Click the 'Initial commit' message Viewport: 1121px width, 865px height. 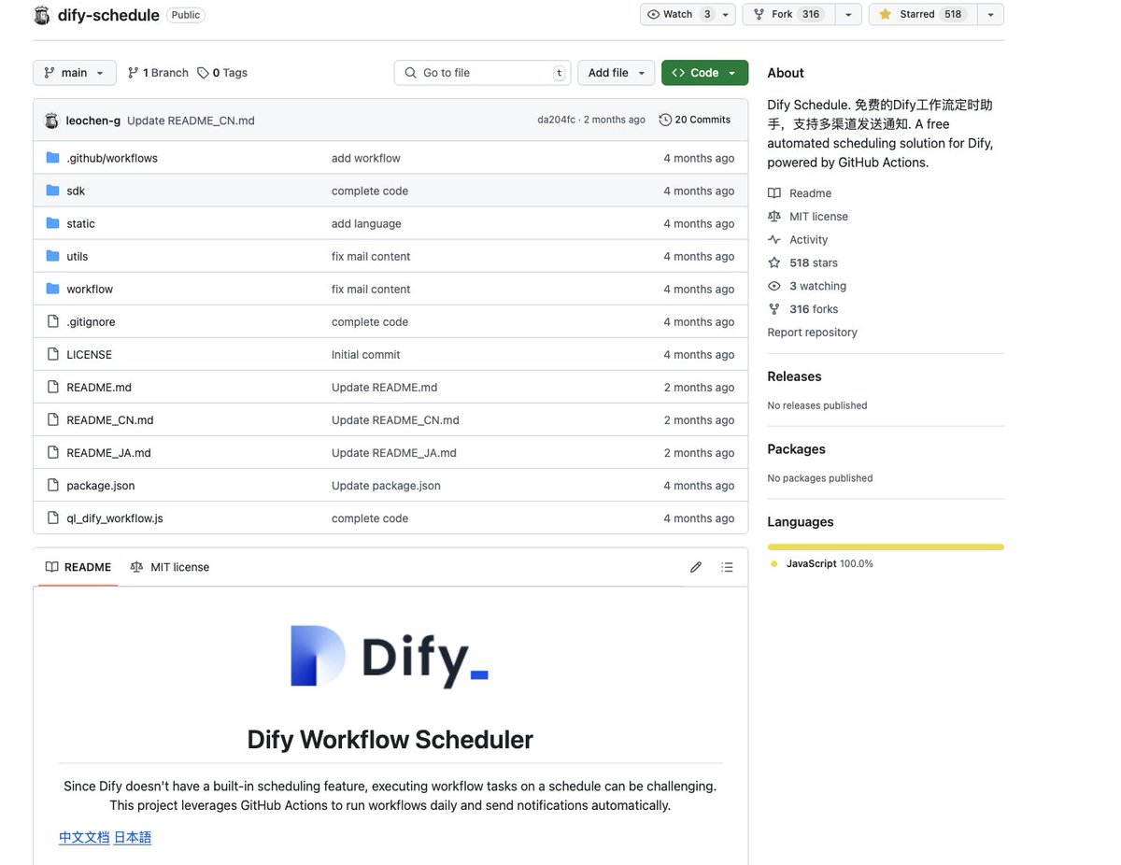tap(366, 354)
